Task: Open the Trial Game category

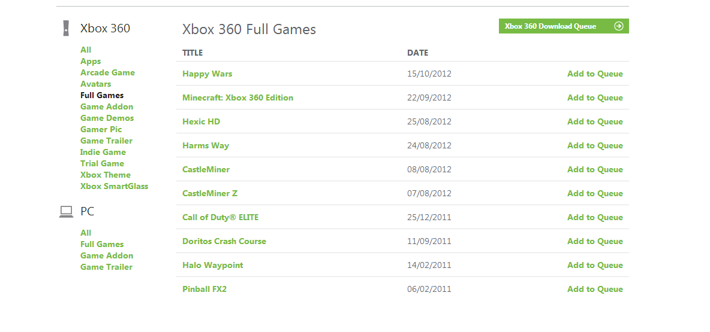Action: point(102,163)
